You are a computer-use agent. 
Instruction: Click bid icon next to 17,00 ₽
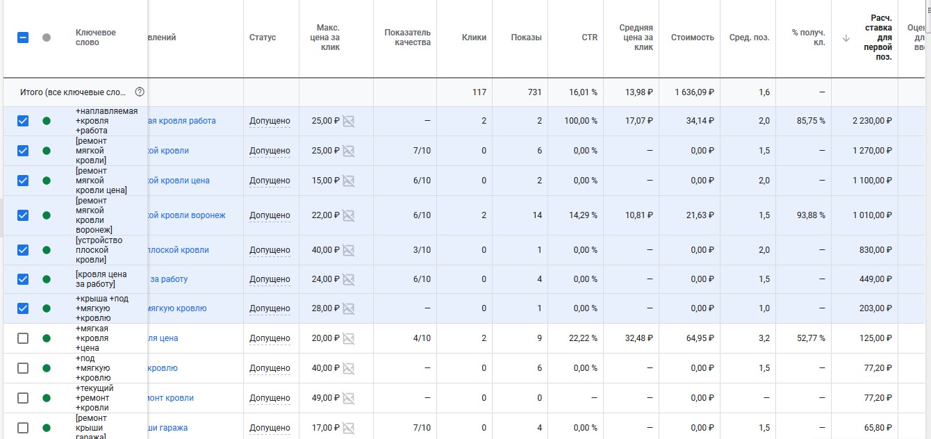349,428
